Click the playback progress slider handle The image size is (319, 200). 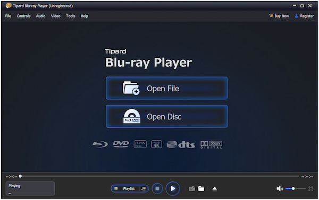point(20,176)
